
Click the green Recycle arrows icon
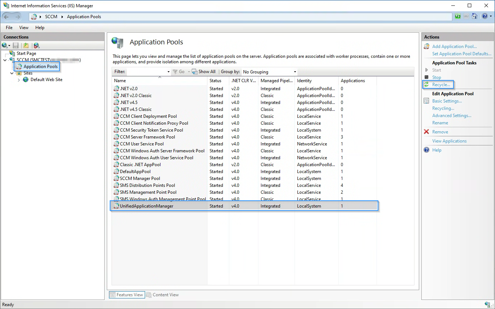426,85
